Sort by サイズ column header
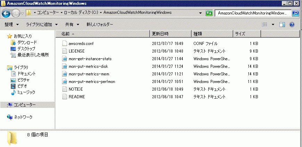The height and width of the screenshot is (147, 302). pos(247,34)
